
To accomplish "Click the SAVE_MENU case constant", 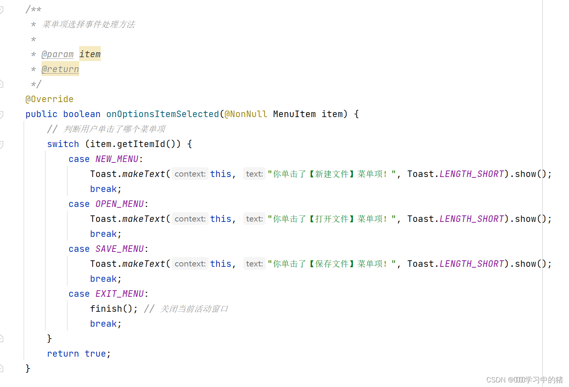I will (120, 249).
